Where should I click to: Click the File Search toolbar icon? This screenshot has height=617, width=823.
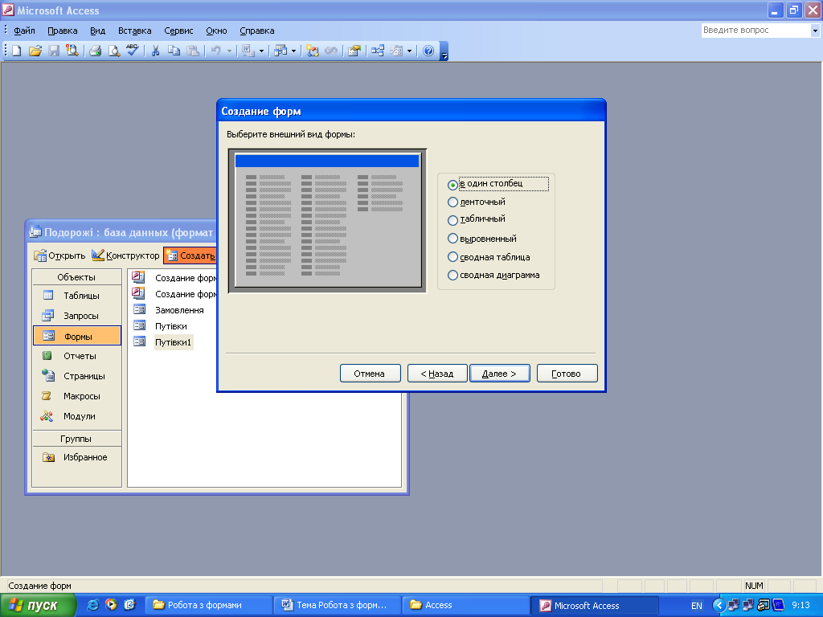72,51
